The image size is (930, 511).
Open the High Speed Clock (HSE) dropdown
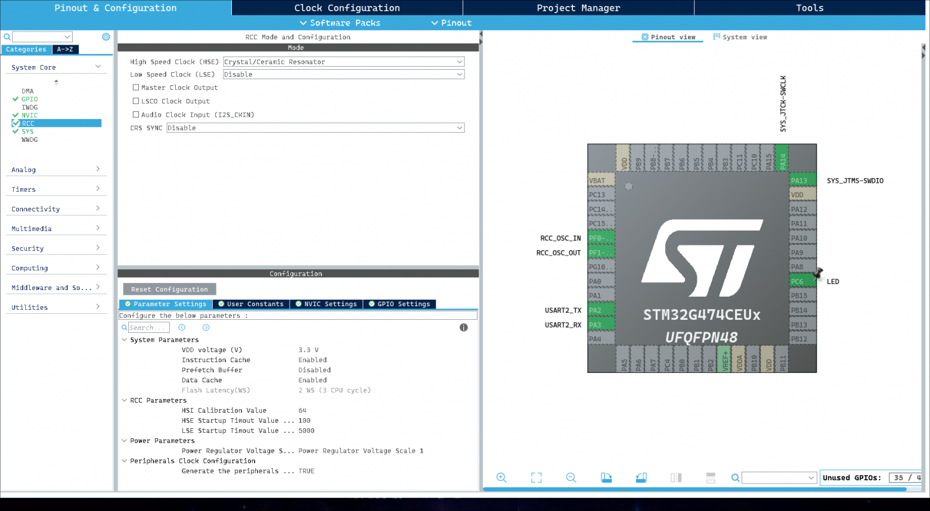(343, 62)
